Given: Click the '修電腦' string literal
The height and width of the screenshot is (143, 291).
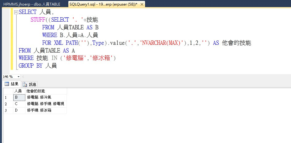Looking at the screenshot, I should coord(74,58).
